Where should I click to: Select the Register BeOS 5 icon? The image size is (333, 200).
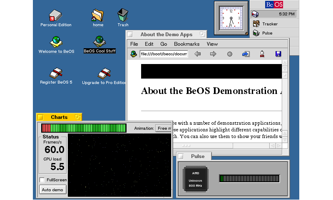(56, 73)
